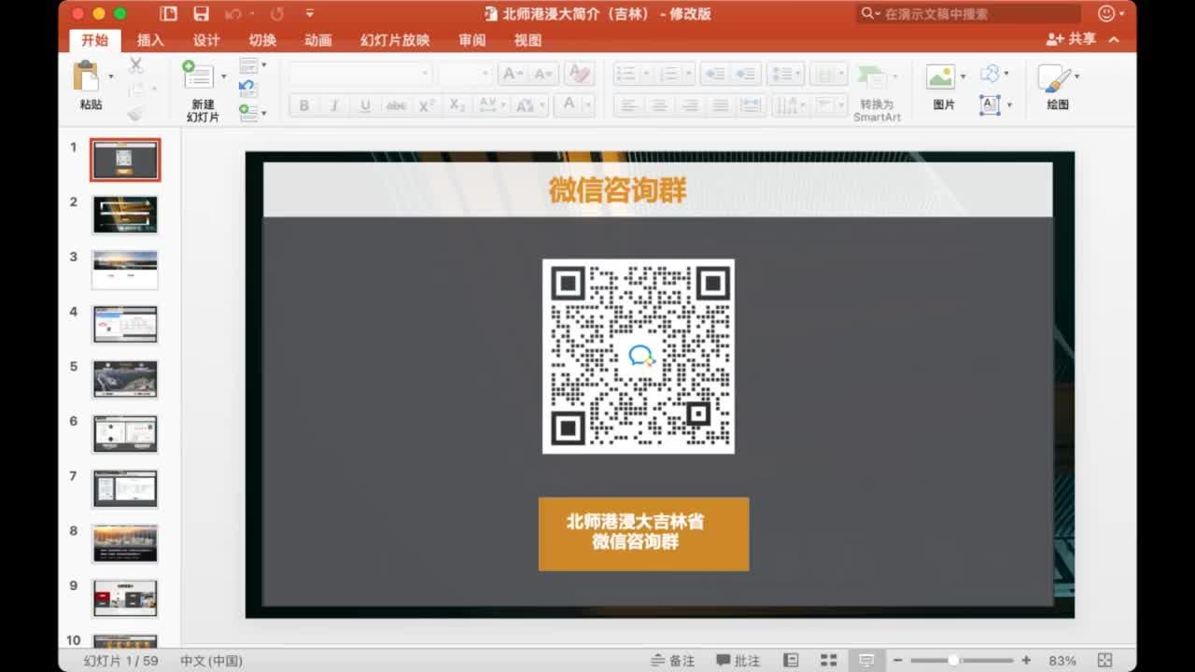Align text left
This screenshot has height=672, width=1195.
point(630,105)
